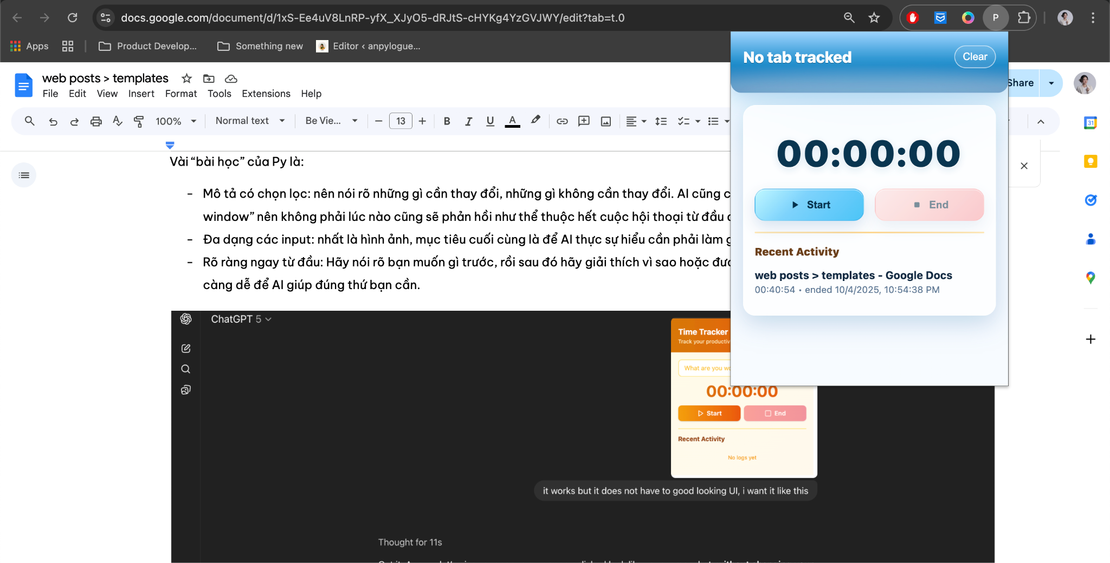Click the undo arrow icon

tap(53, 121)
